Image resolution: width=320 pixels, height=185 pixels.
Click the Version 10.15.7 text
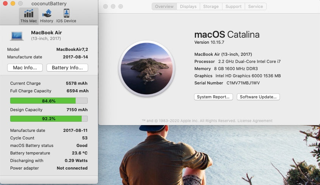pyautogui.click(x=209, y=42)
